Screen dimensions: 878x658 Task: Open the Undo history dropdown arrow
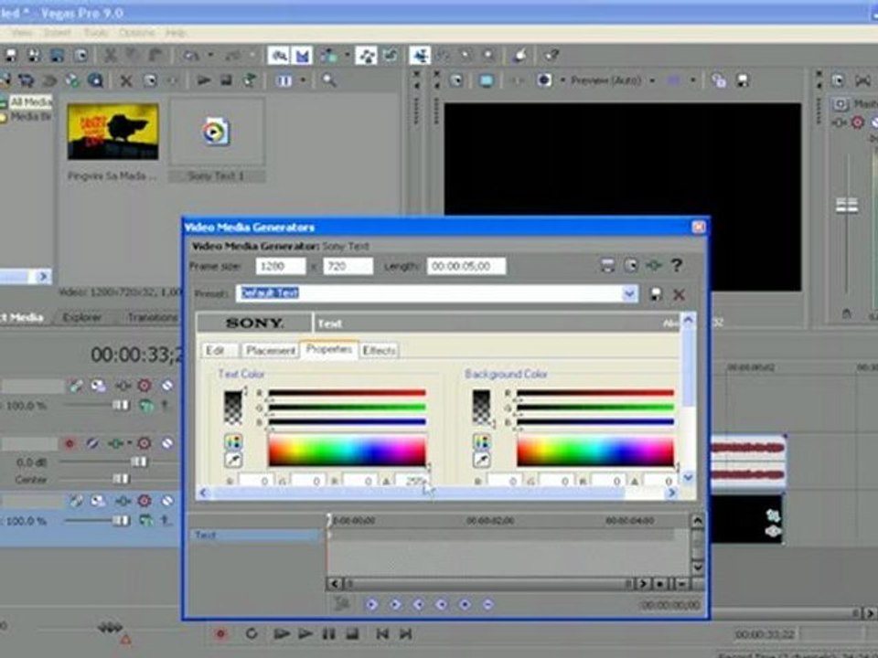[210, 56]
